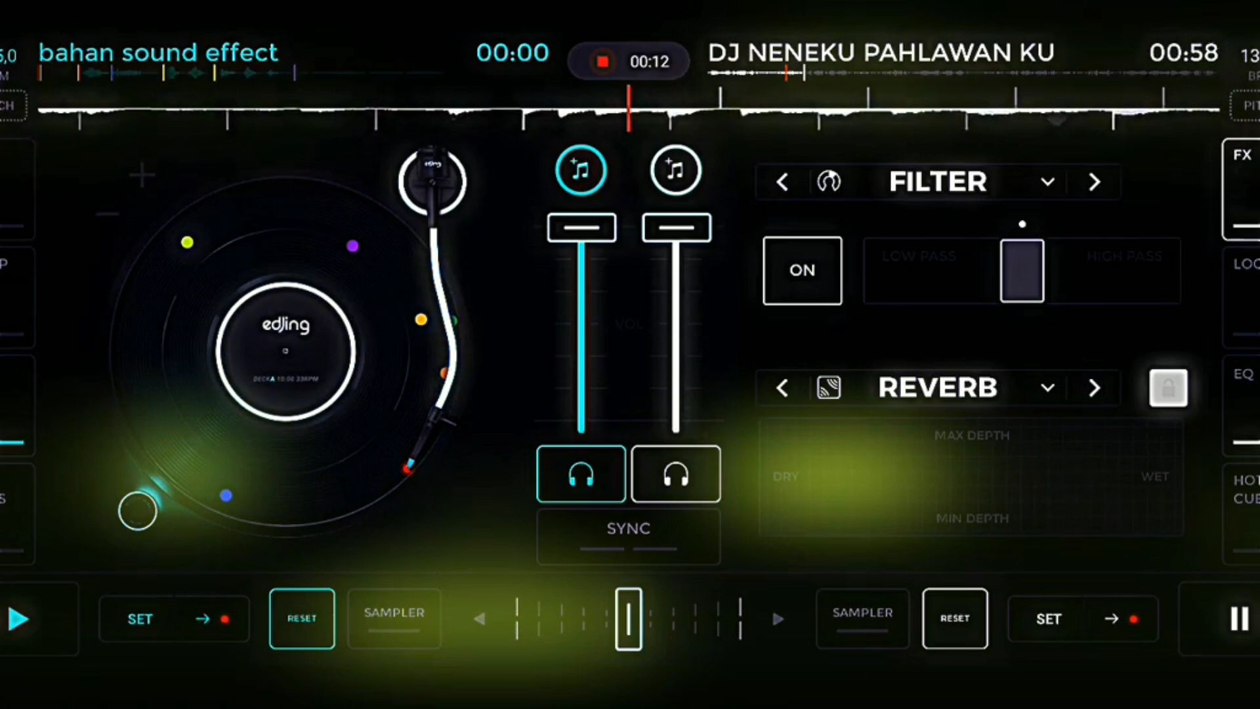Image resolution: width=1260 pixels, height=709 pixels.
Task: Click the reverb effect grid icon
Action: 828,388
